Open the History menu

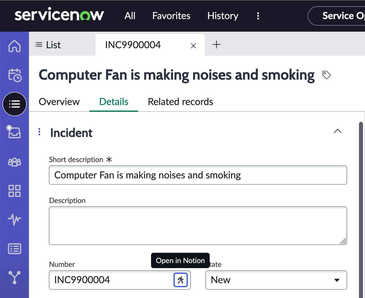(x=223, y=16)
